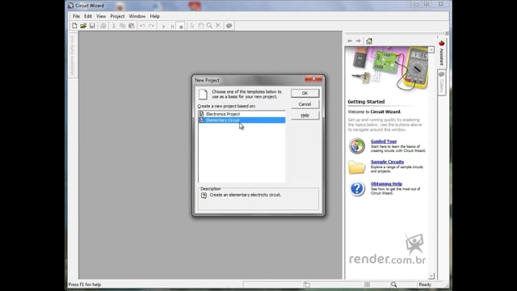Pause simulation with the Pause icon
Viewport: 517px width, 291px height.
(172, 26)
